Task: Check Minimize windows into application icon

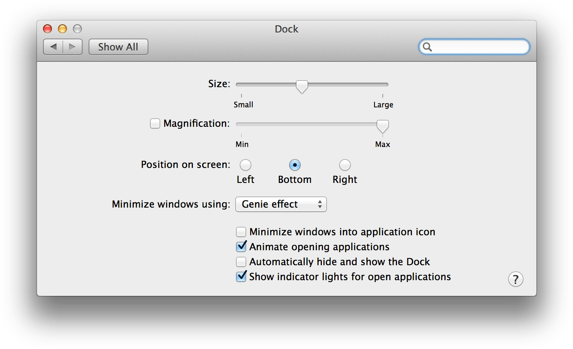Action: [x=241, y=232]
